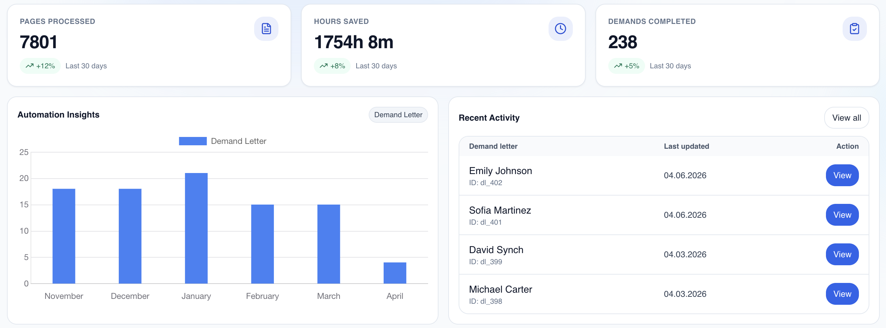Click the +8% trend arrow badge
The image size is (886, 328).
pos(332,66)
